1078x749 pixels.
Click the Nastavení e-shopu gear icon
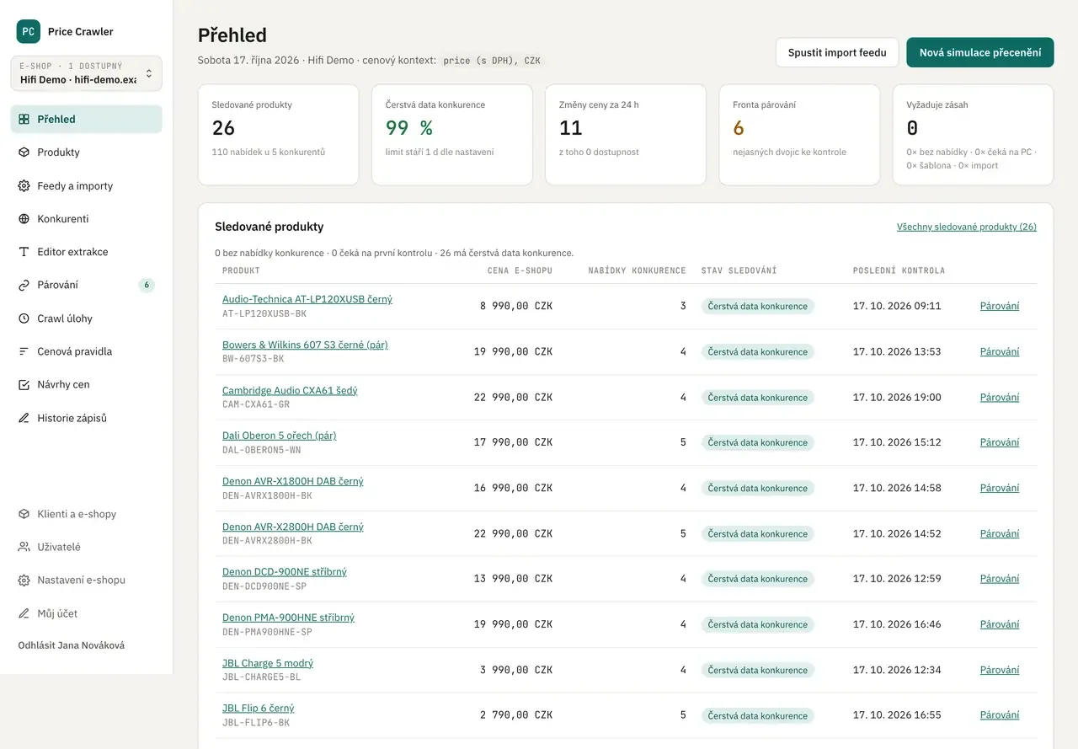tap(24, 580)
